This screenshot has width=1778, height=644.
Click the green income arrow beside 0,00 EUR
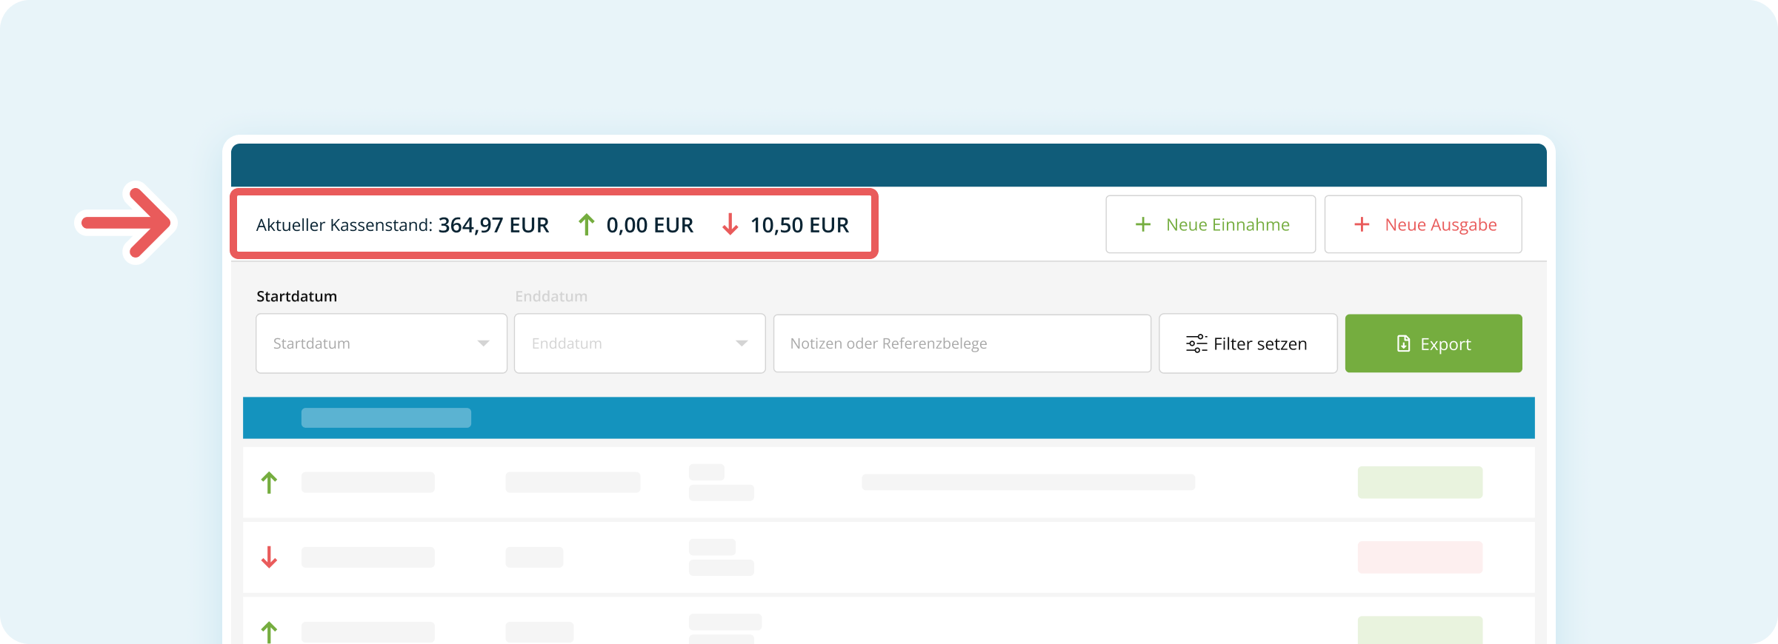tap(586, 224)
